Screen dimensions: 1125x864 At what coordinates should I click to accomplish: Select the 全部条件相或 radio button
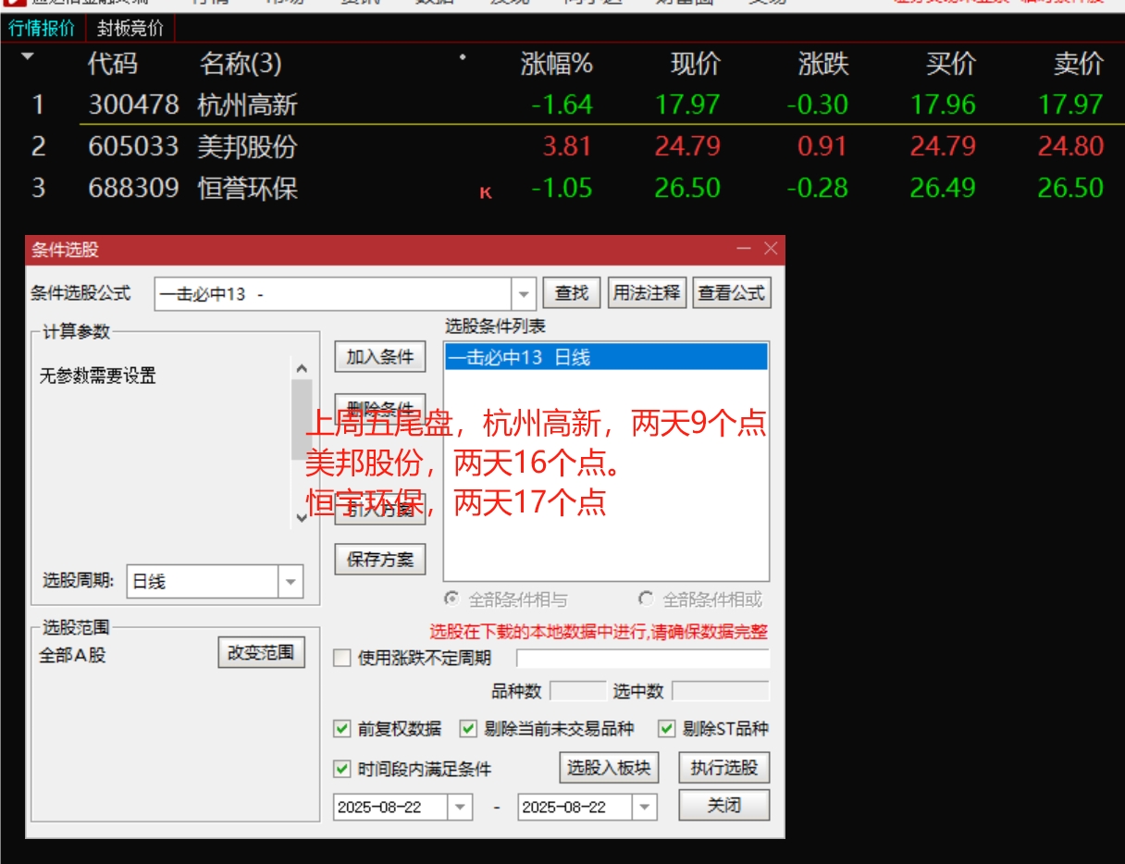[x=646, y=599]
